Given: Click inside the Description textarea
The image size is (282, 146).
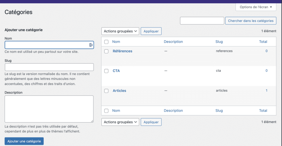Looking at the screenshot, I should click(x=49, y=109).
